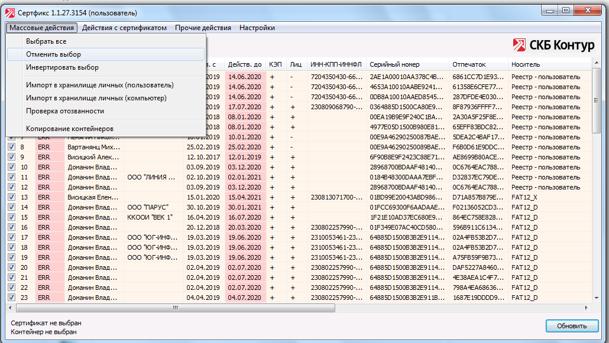Sort by the Серийный номер column header
The height and width of the screenshot is (343, 609).
[408, 64]
